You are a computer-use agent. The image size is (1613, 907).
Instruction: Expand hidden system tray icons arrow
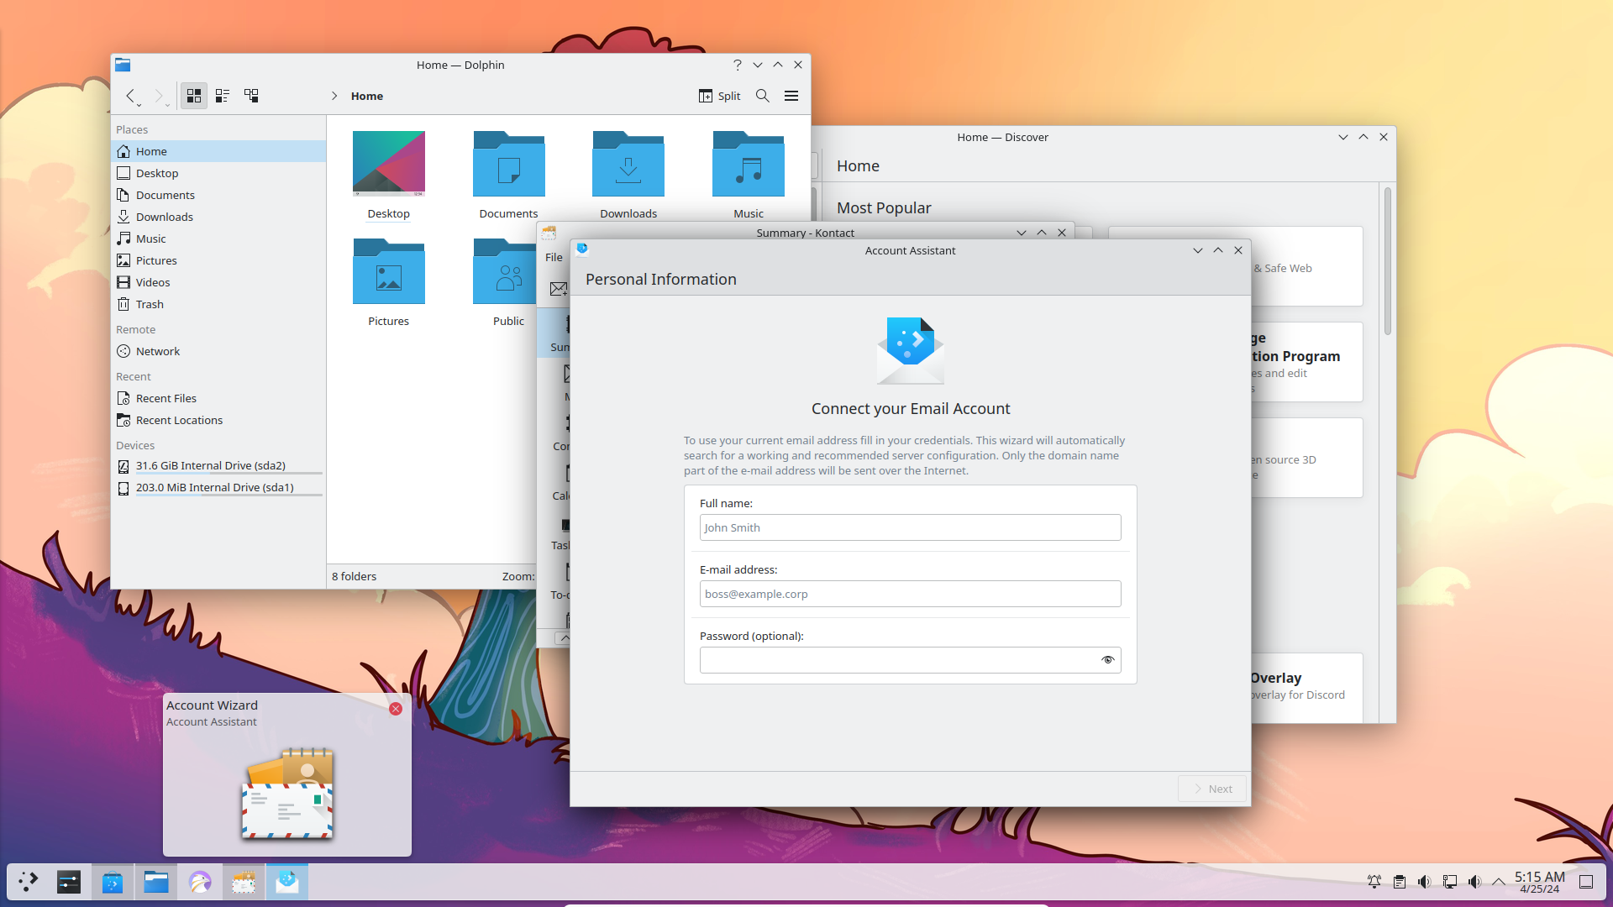click(x=1499, y=882)
